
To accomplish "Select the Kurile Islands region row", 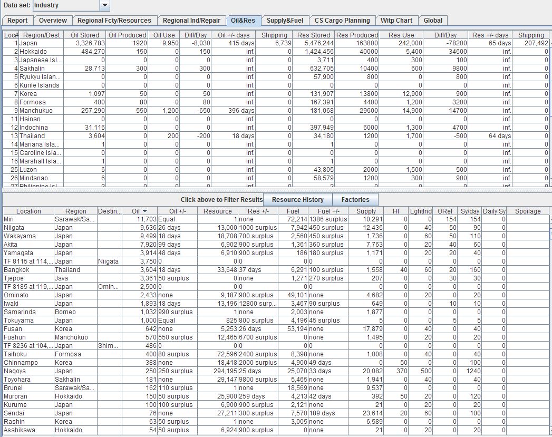I will (x=276, y=85).
